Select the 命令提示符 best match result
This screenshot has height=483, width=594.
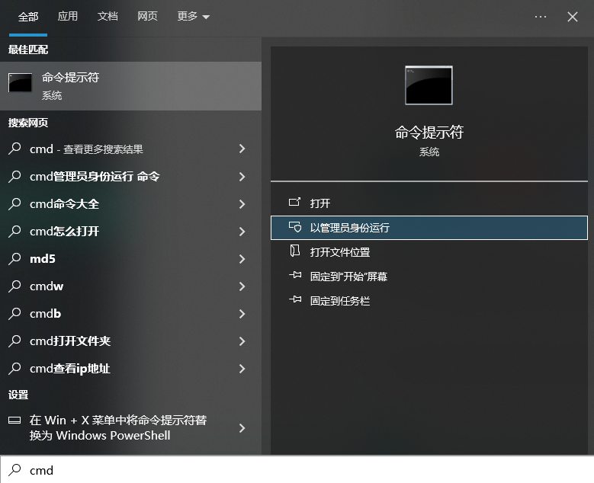coord(130,86)
